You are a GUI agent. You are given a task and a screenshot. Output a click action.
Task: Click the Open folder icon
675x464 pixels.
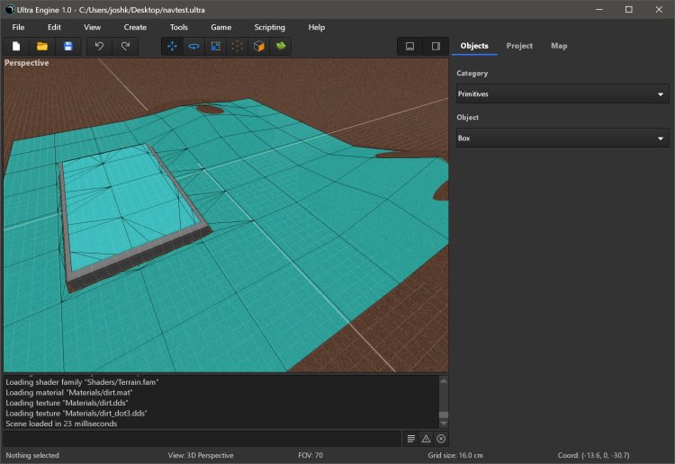click(x=41, y=46)
